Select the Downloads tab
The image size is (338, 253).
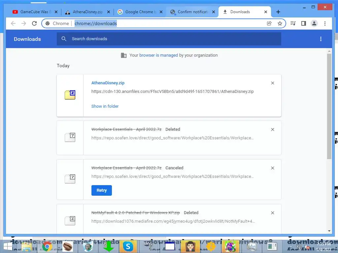245,12
